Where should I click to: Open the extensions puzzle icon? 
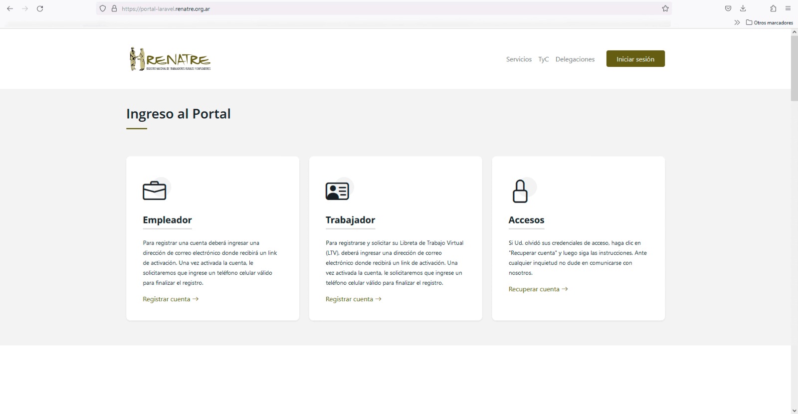(x=773, y=8)
